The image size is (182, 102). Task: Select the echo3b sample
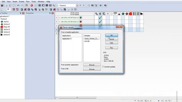click(87, 41)
